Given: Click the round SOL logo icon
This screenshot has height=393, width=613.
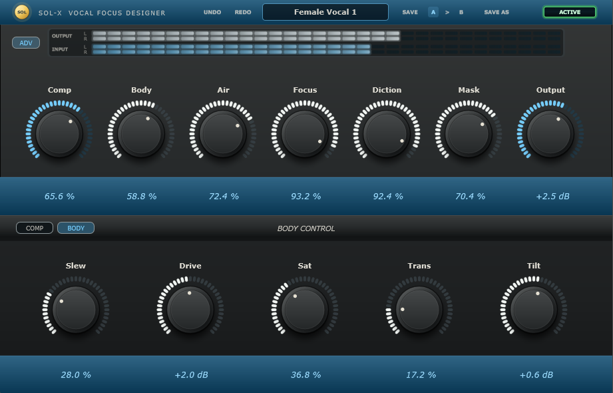Looking at the screenshot, I should tap(22, 12).
